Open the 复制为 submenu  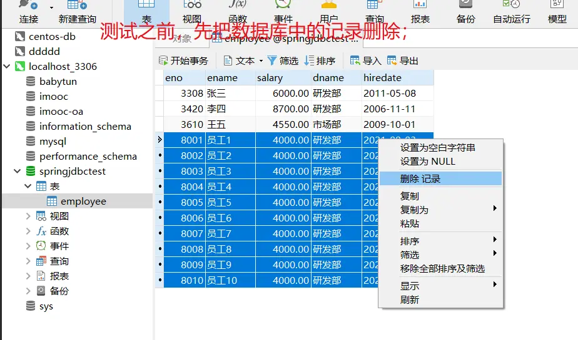point(414,210)
